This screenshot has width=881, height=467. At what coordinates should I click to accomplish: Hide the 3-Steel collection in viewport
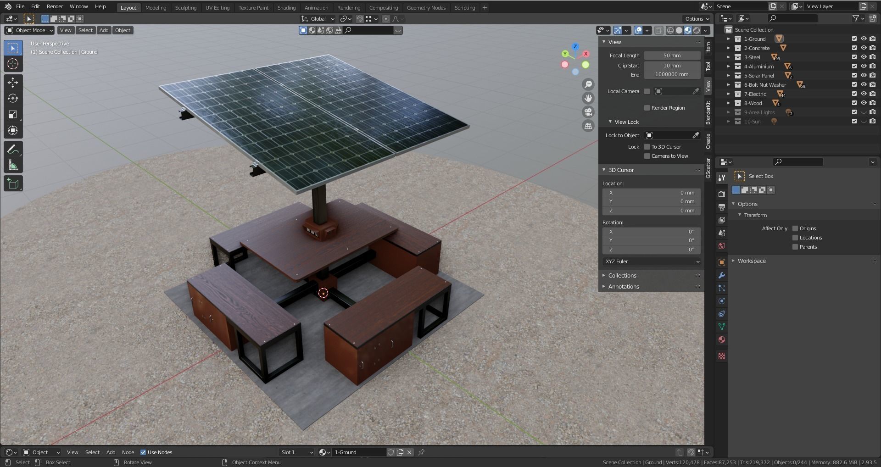pos(864,57)
